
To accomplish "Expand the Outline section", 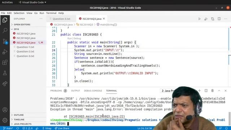I will coord(19,115).
